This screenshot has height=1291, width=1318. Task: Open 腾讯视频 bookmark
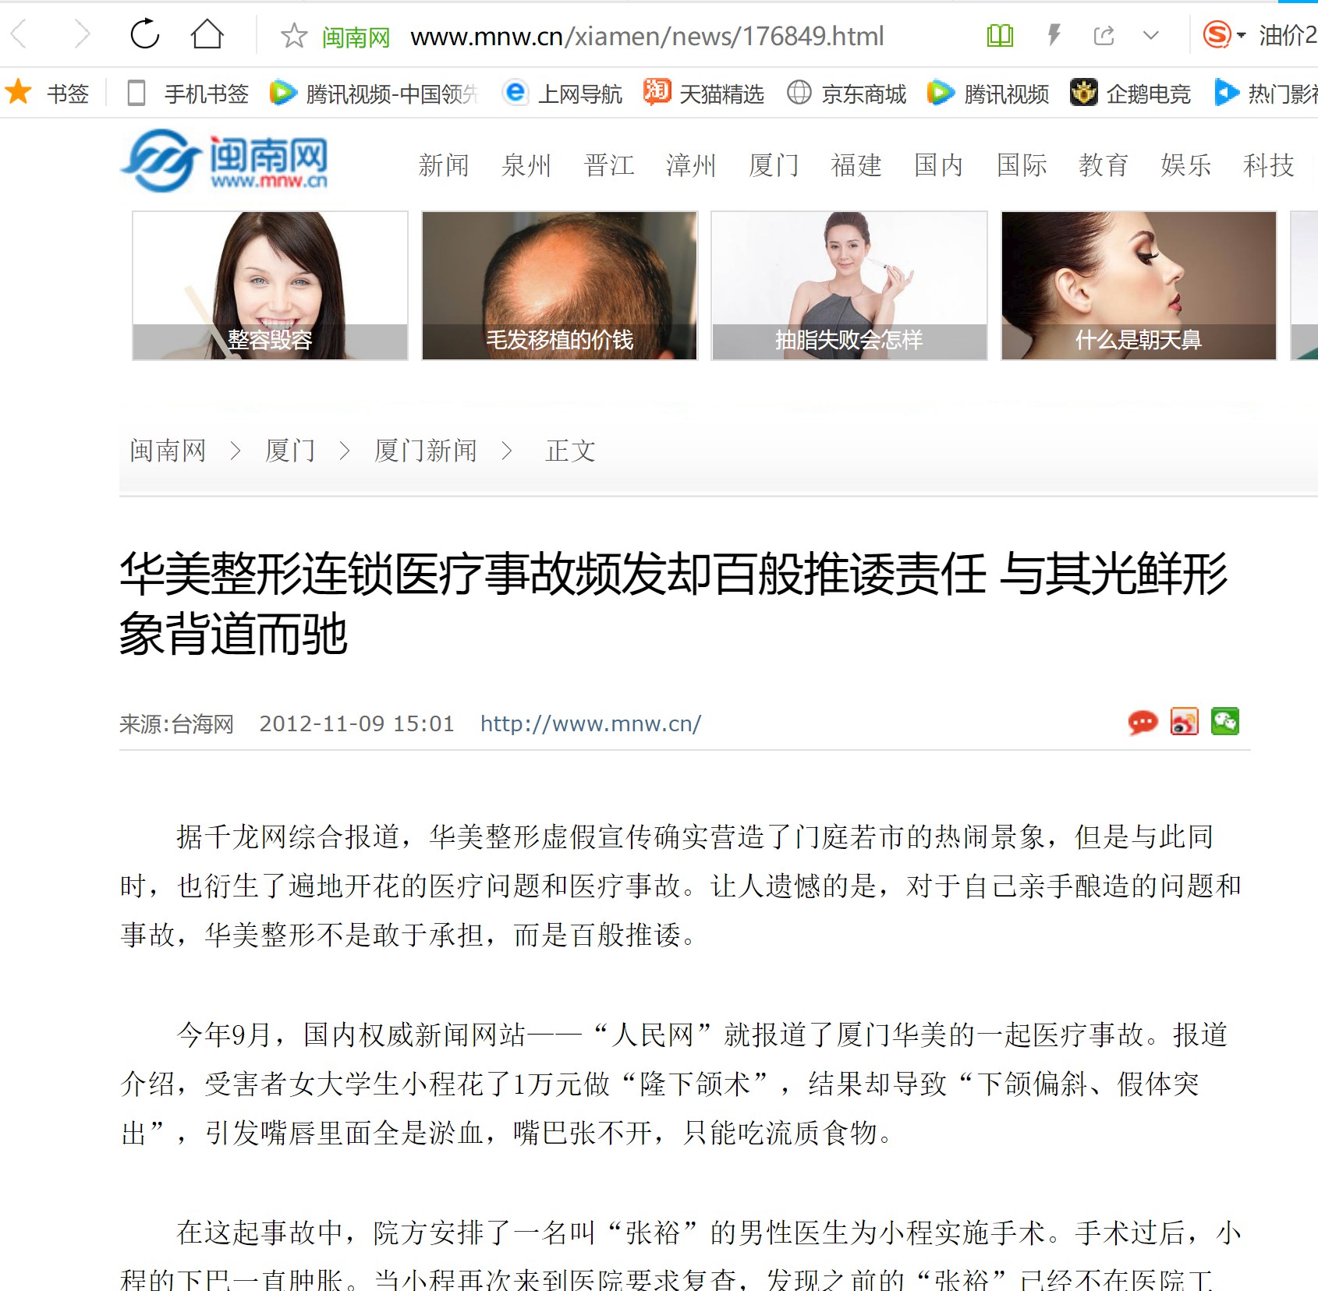click(988, 94)
